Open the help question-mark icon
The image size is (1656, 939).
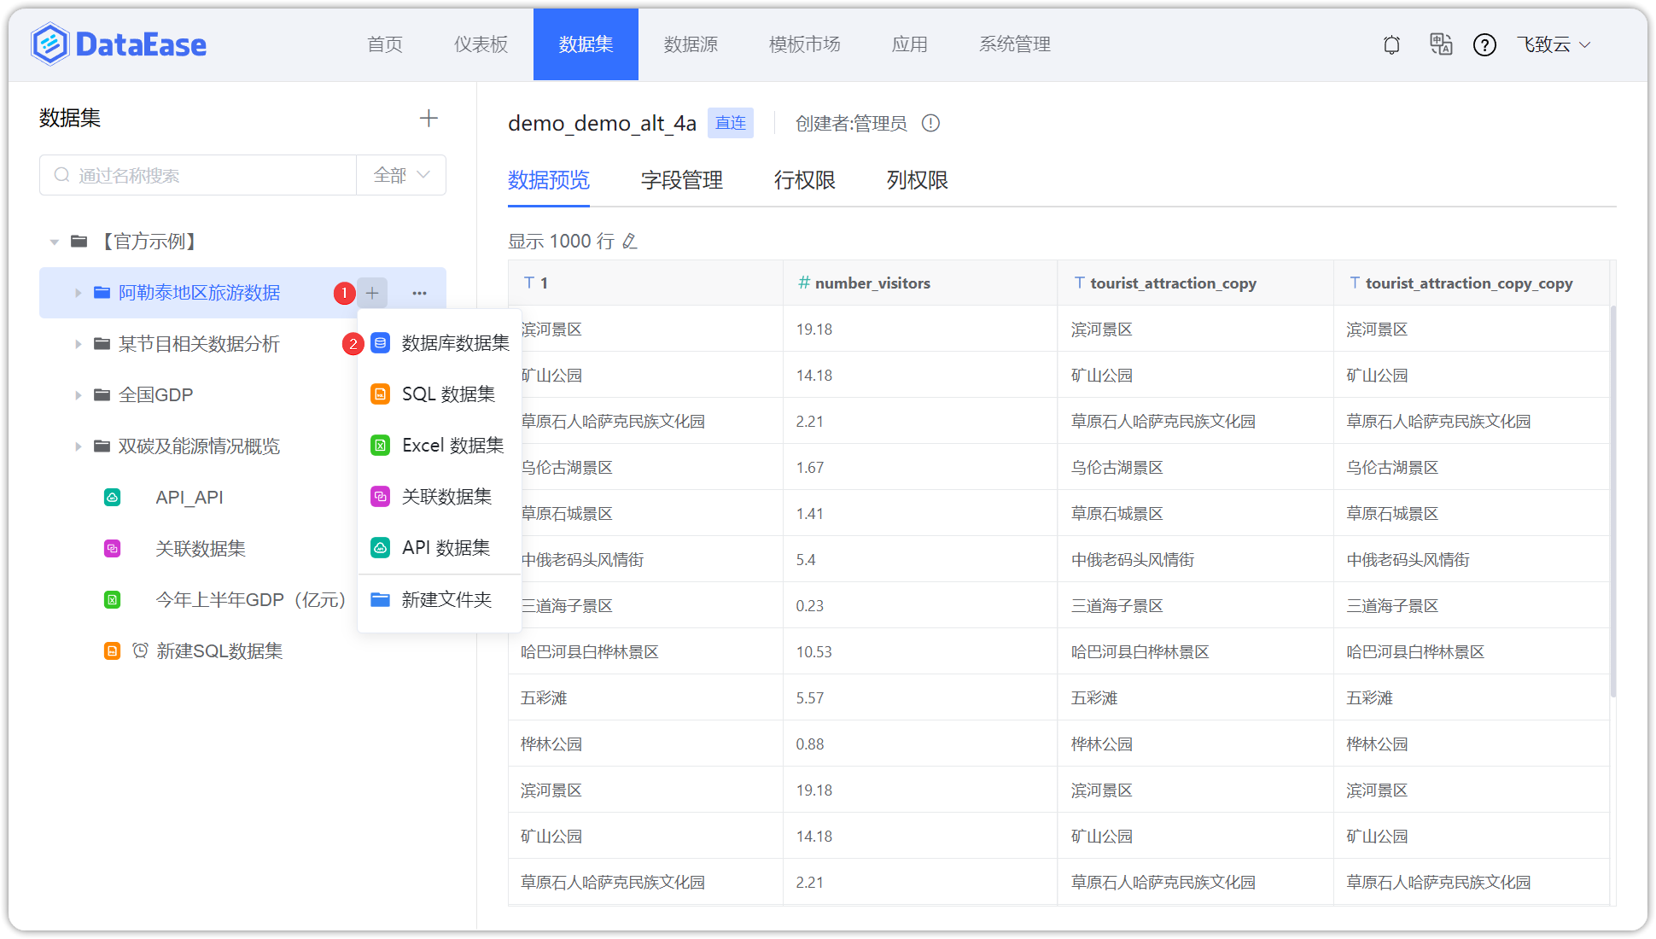tap(1484, 44)
